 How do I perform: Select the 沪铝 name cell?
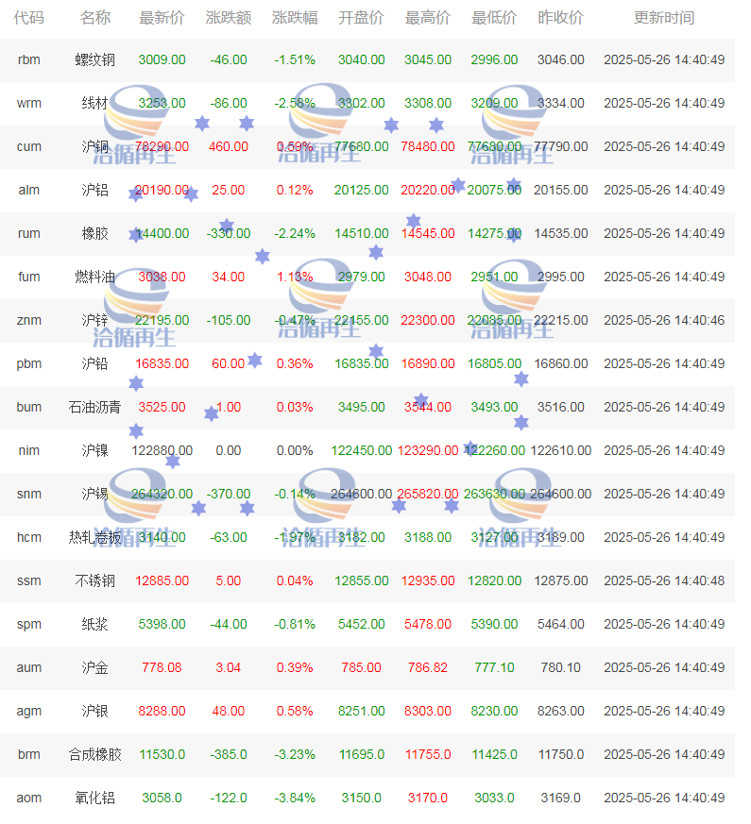click(95, 191)
